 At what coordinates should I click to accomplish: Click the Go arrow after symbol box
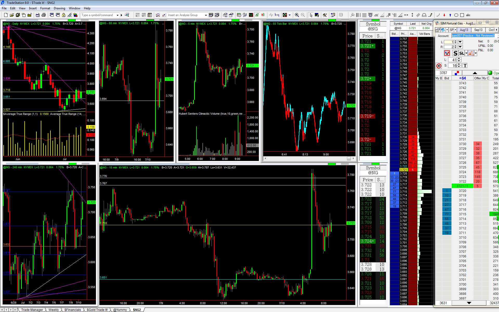pyautogui.click(x=121, y=15)
